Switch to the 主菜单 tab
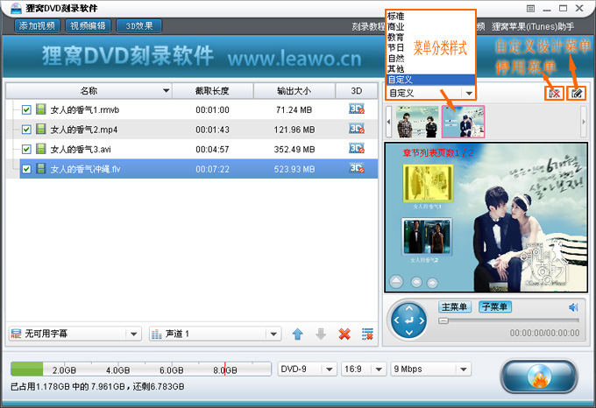The width and height of the screenshot is (596, 408). pyautogui.click(x=455, y=307)
